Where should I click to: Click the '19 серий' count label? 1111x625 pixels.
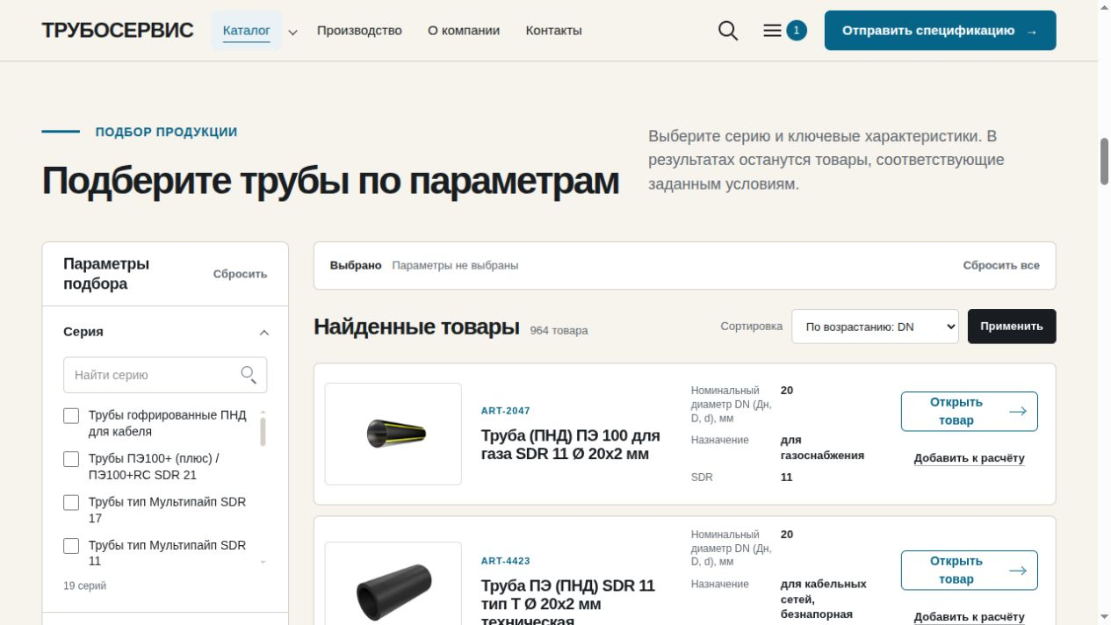coord(85,585)
